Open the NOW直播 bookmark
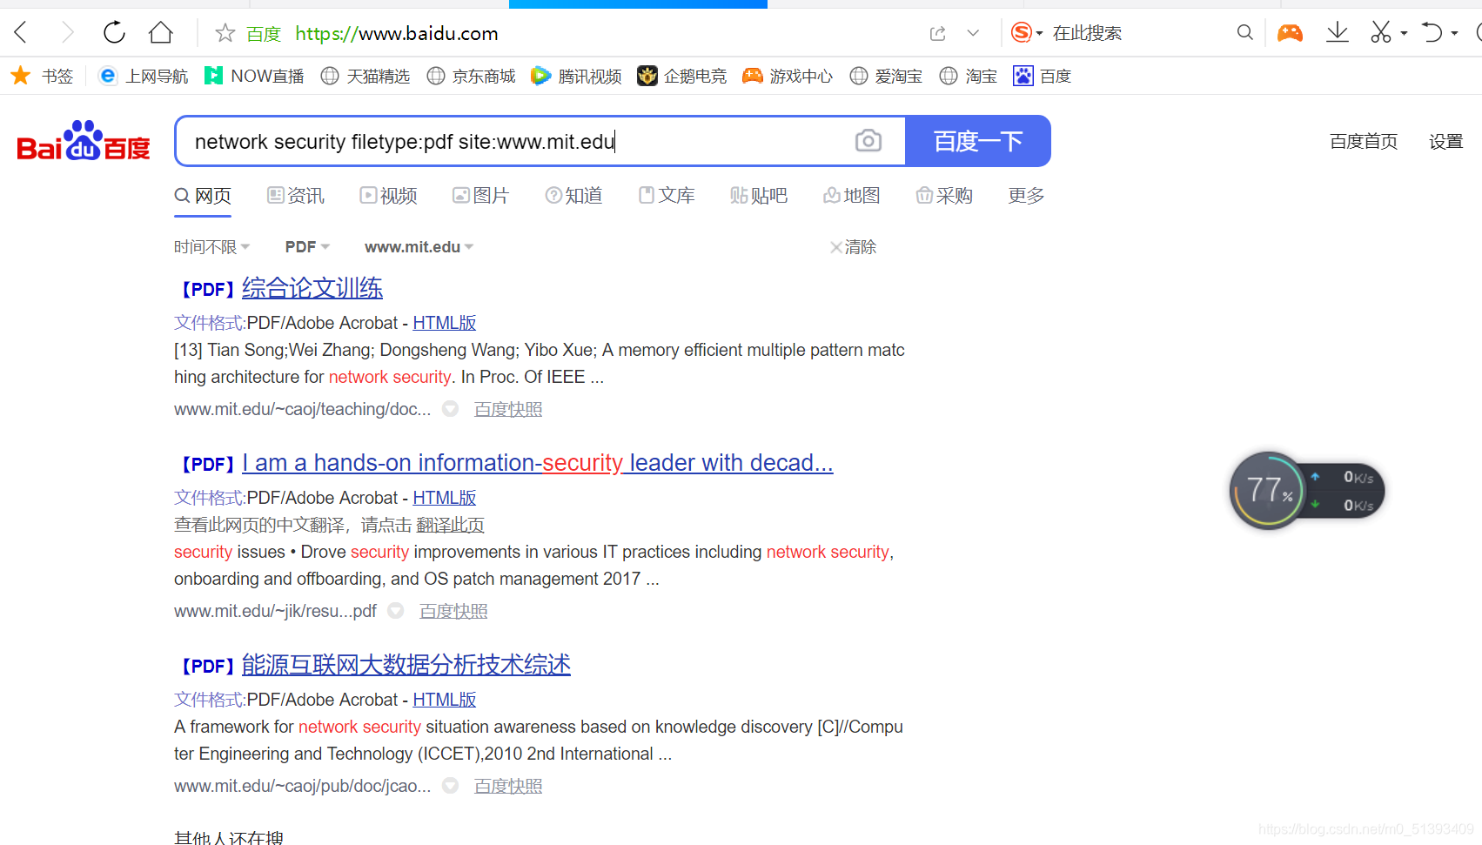The image size is (1482, 845). [254, 77]
